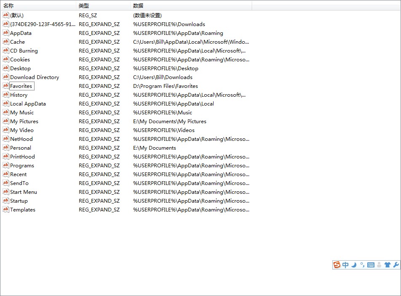The height and width of the screenshot is (296, 401).
Task: Toggle the moon half-width/full-width icon
Action: tap(354, 265)
